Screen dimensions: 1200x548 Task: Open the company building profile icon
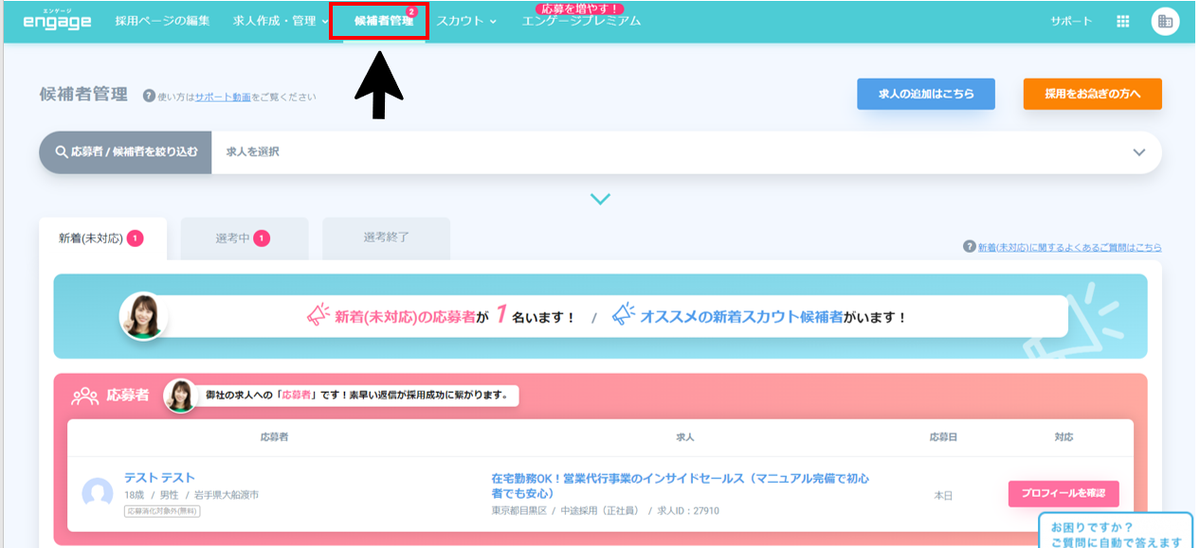tap(1165, 22)
